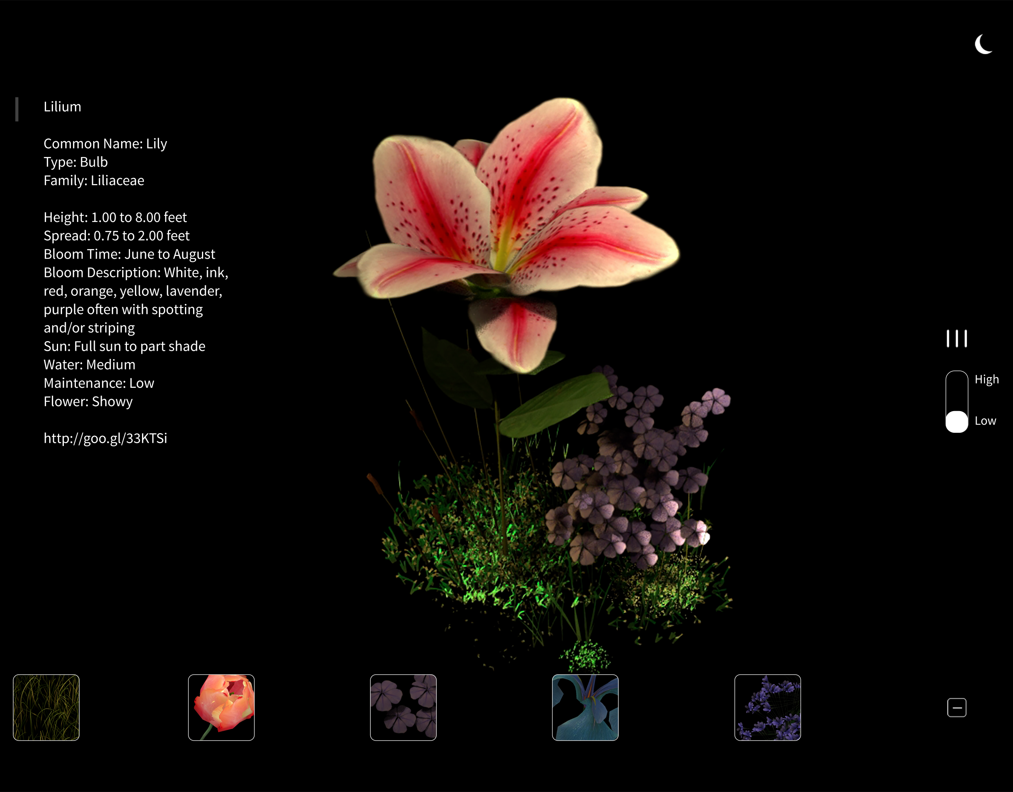Click the Family: Liliaceae line
The image size is (1013, 792).
coord(94,180)
